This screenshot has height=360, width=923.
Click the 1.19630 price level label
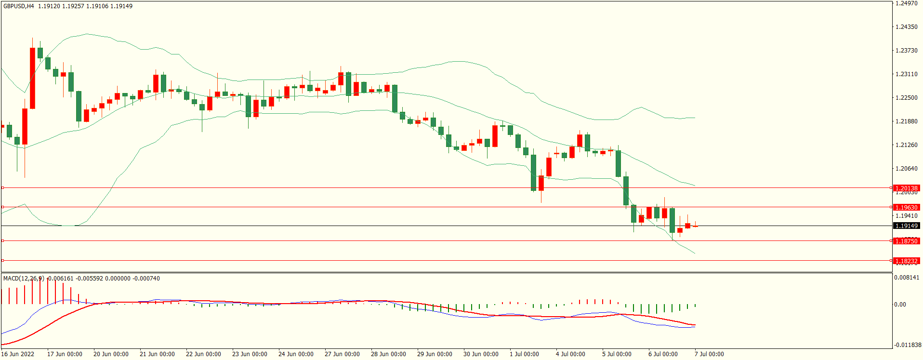(x=907, y=207)
